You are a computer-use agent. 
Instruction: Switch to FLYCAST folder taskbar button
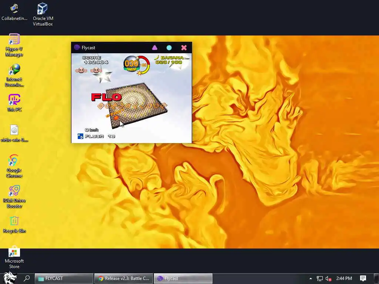point(64,278)
